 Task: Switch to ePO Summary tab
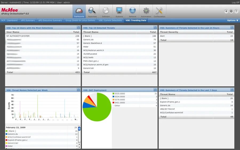click(x=28, y=20)
